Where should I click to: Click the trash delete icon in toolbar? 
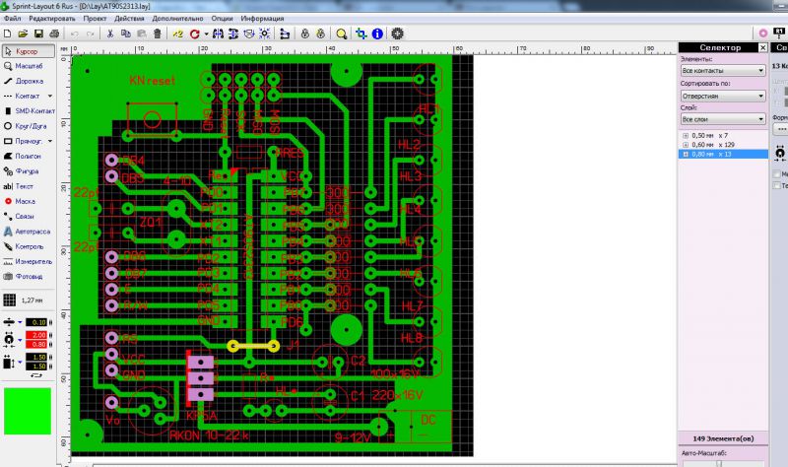(158, 33)
